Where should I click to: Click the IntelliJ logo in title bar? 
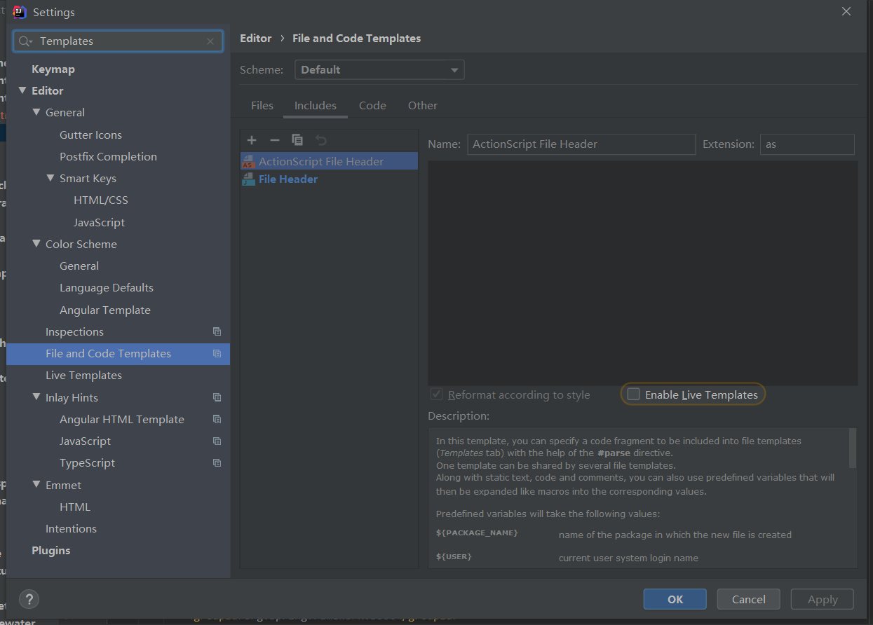tap(20, 12)
